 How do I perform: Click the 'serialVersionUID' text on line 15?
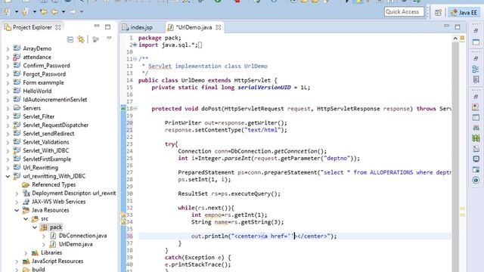pos(264,88)
